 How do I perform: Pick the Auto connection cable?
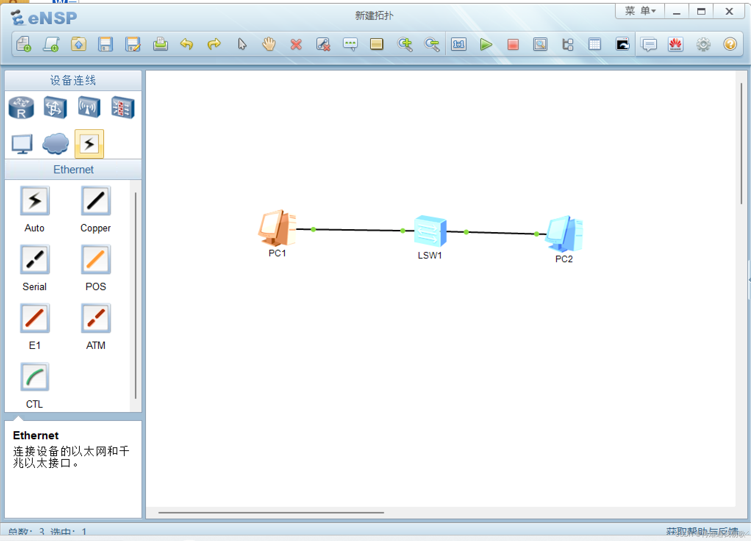pos(35,201)
